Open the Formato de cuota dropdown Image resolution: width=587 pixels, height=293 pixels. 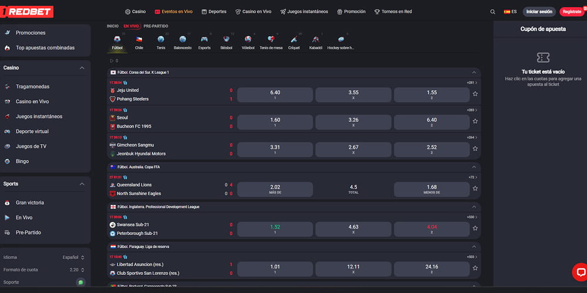[77, 270]
